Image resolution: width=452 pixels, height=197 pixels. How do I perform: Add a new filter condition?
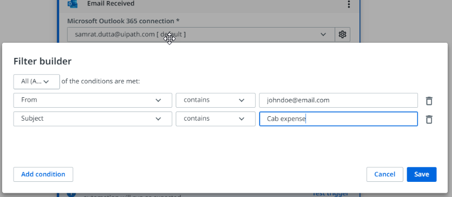coord(43,174)
